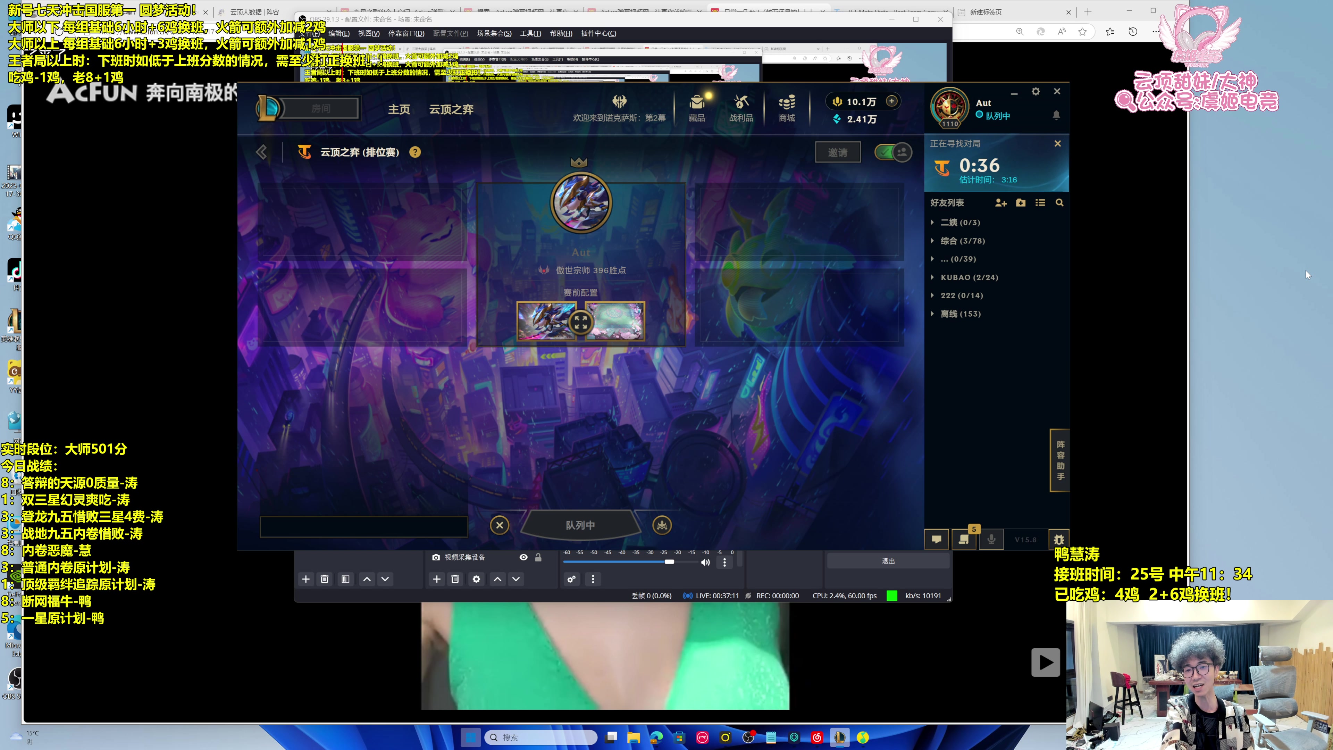
Task: Click the swap arrows icon between loadout thumbnails
Action: (581, 323)
